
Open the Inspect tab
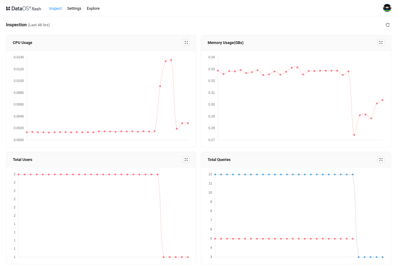[x=55, y=9]
